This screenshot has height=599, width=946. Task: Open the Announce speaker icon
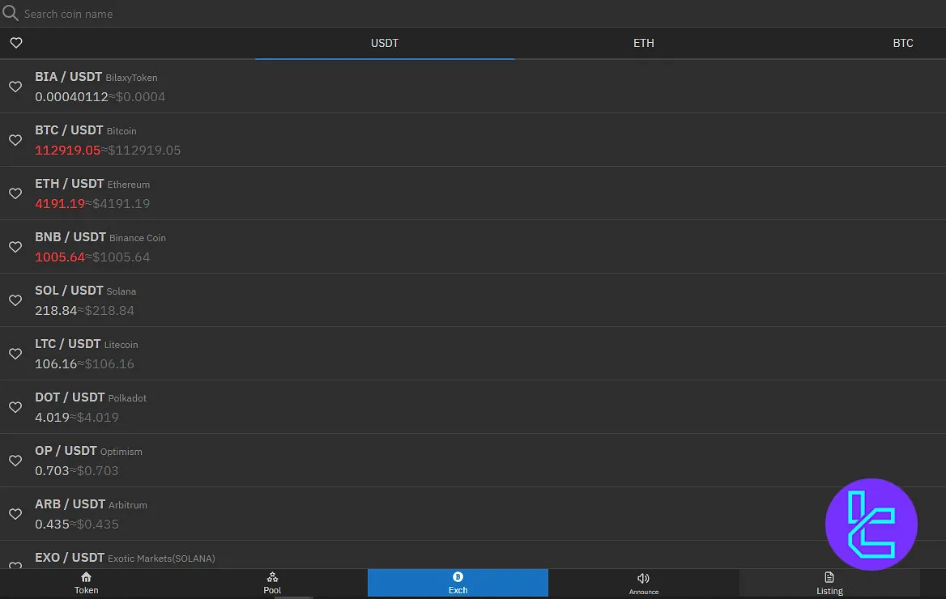[x=643, y=578]
